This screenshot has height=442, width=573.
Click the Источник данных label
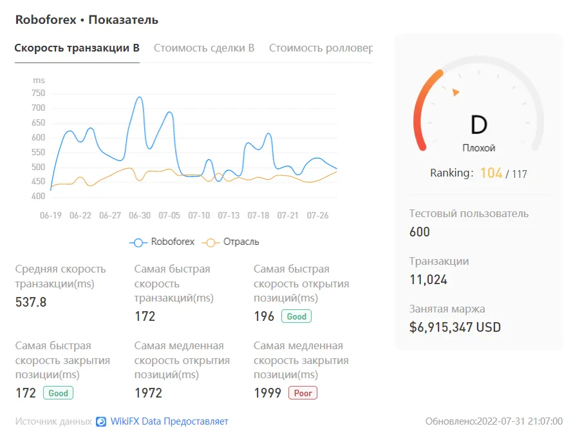click(x=53, y=421)
